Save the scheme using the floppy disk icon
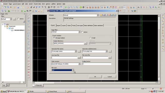 (x=104, y=15)
